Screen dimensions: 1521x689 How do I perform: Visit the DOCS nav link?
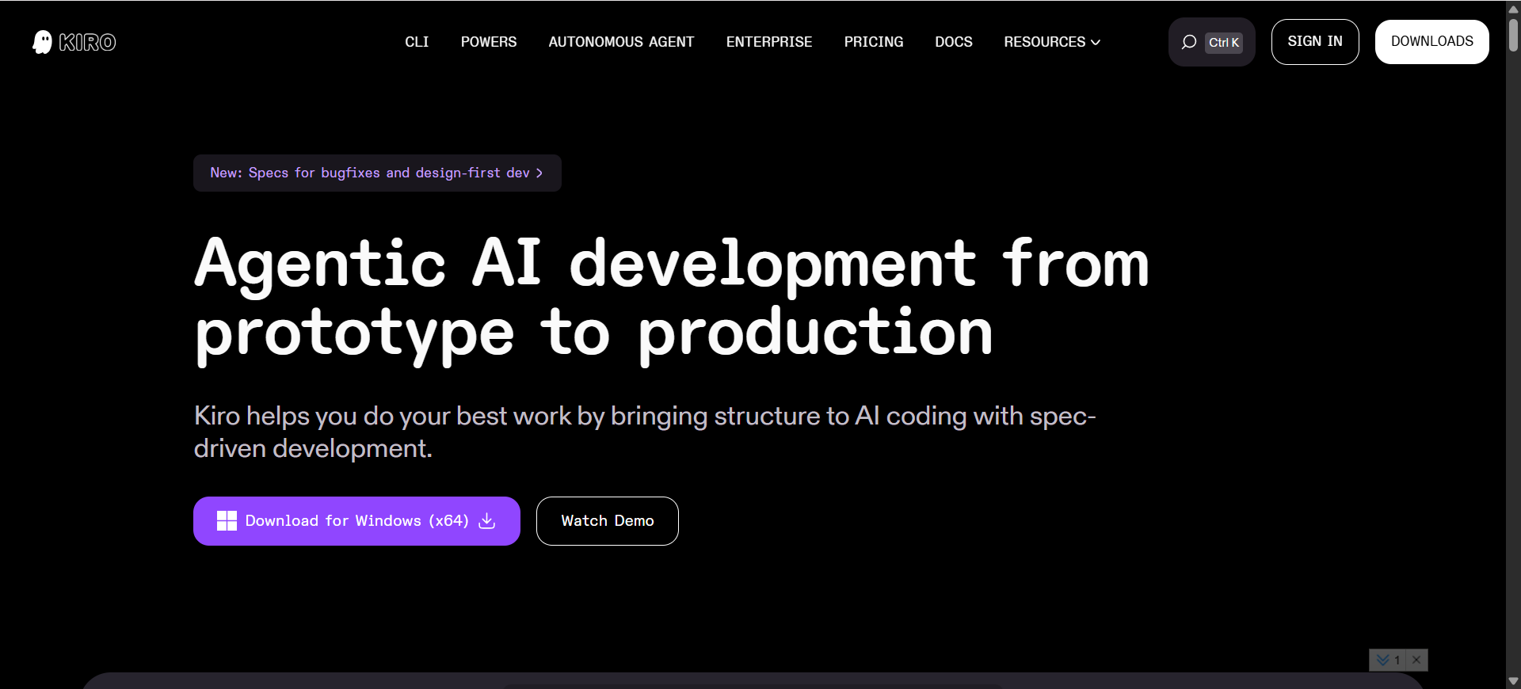954,42
